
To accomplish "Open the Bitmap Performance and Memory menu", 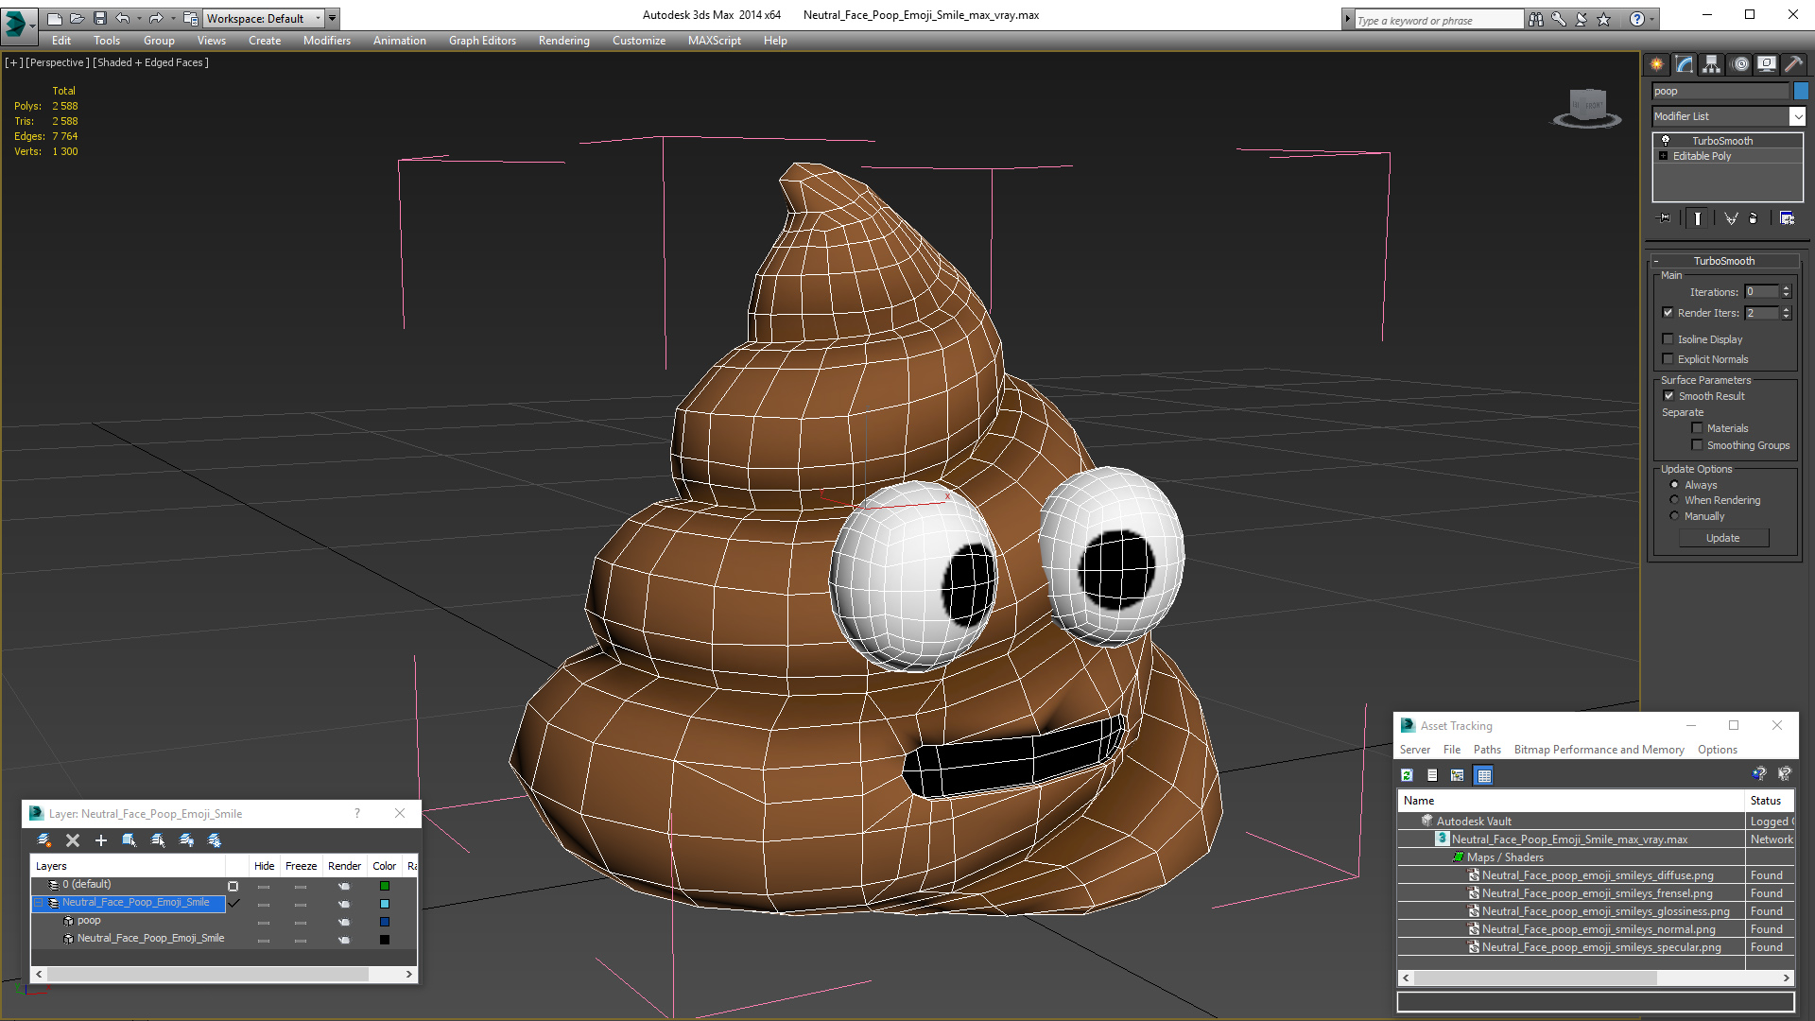I will 1599,750.
